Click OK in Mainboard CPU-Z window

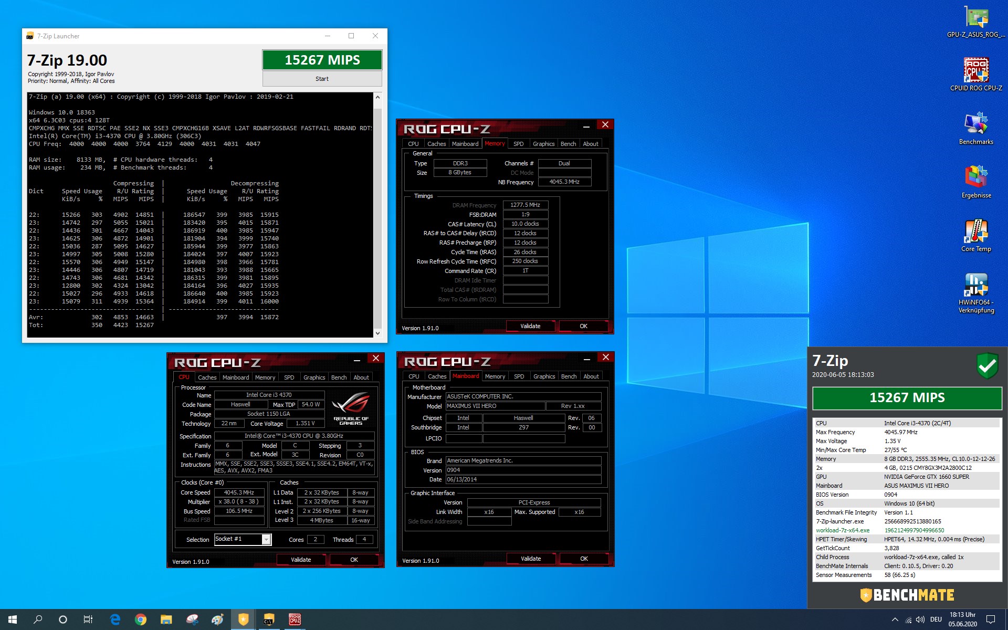(584, 559)
